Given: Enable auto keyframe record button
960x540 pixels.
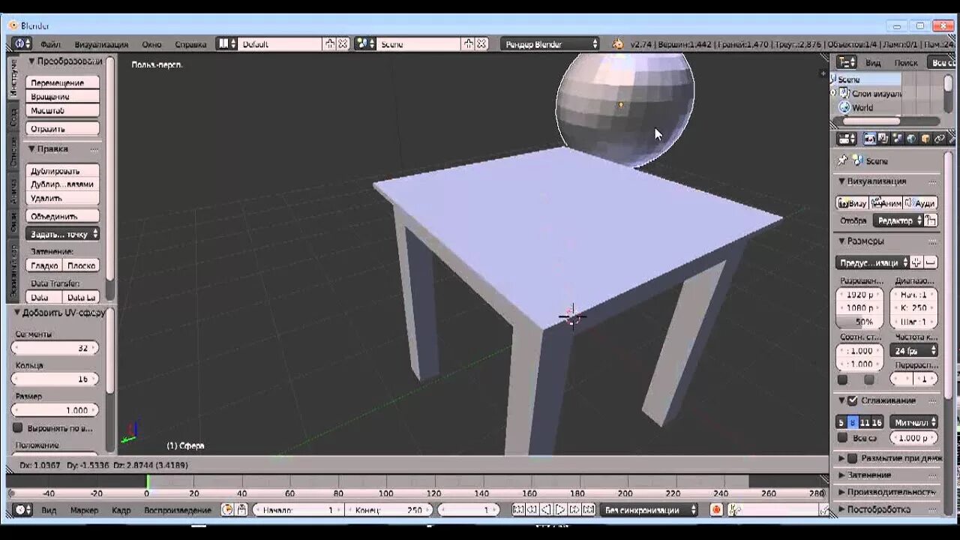Looking at the screenshot, I should (x=716, y=510).
